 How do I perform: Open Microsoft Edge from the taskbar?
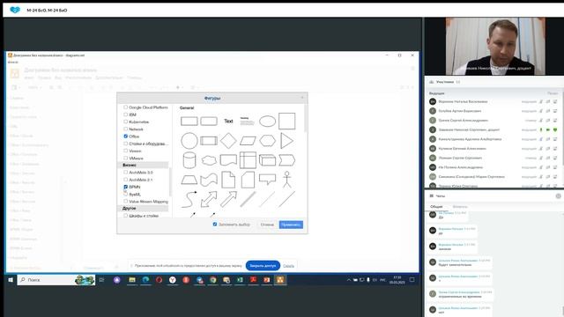click(145, 280)
